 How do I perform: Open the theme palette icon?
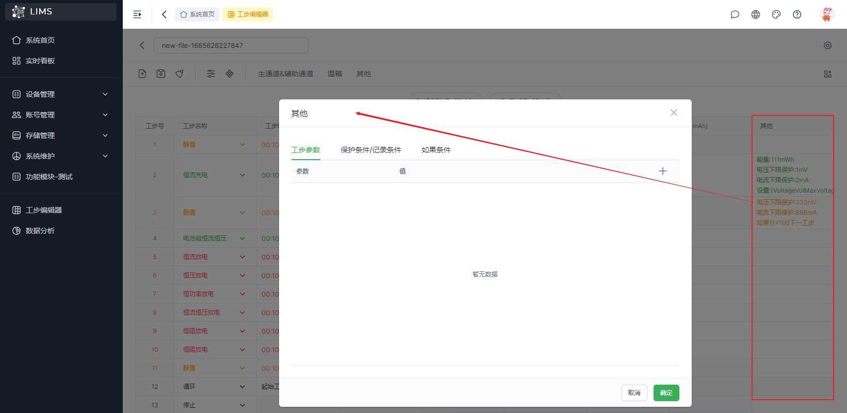pyautogui.click(x=776, y=14)
